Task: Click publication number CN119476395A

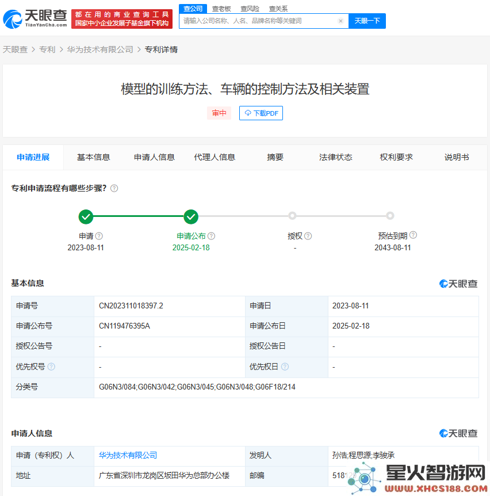Action: (124, 326)
